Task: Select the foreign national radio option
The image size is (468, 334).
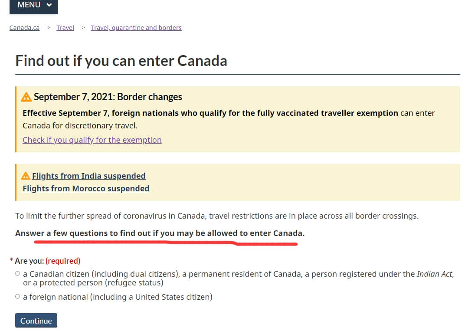Action: point(18,297)
